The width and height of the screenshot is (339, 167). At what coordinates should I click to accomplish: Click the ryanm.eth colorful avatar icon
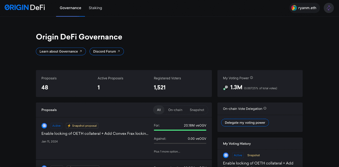(294, 8)
